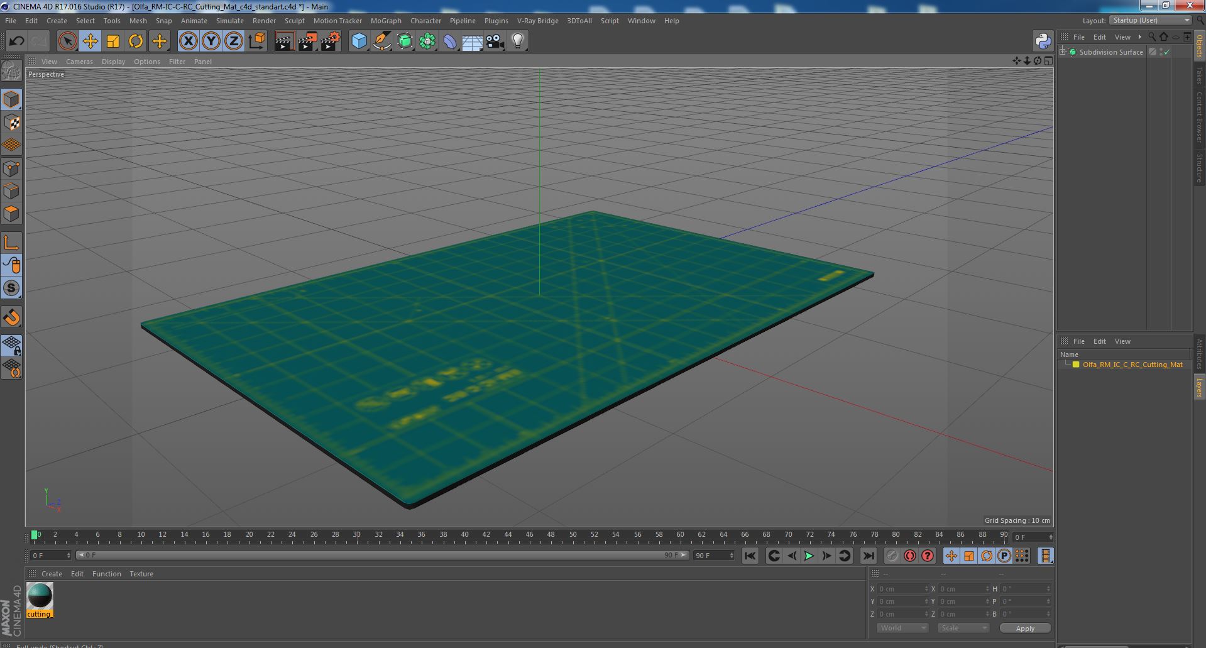Click frame 30 on timeline ruler
Screen dimensions: 1206x648
click(356, 535)
